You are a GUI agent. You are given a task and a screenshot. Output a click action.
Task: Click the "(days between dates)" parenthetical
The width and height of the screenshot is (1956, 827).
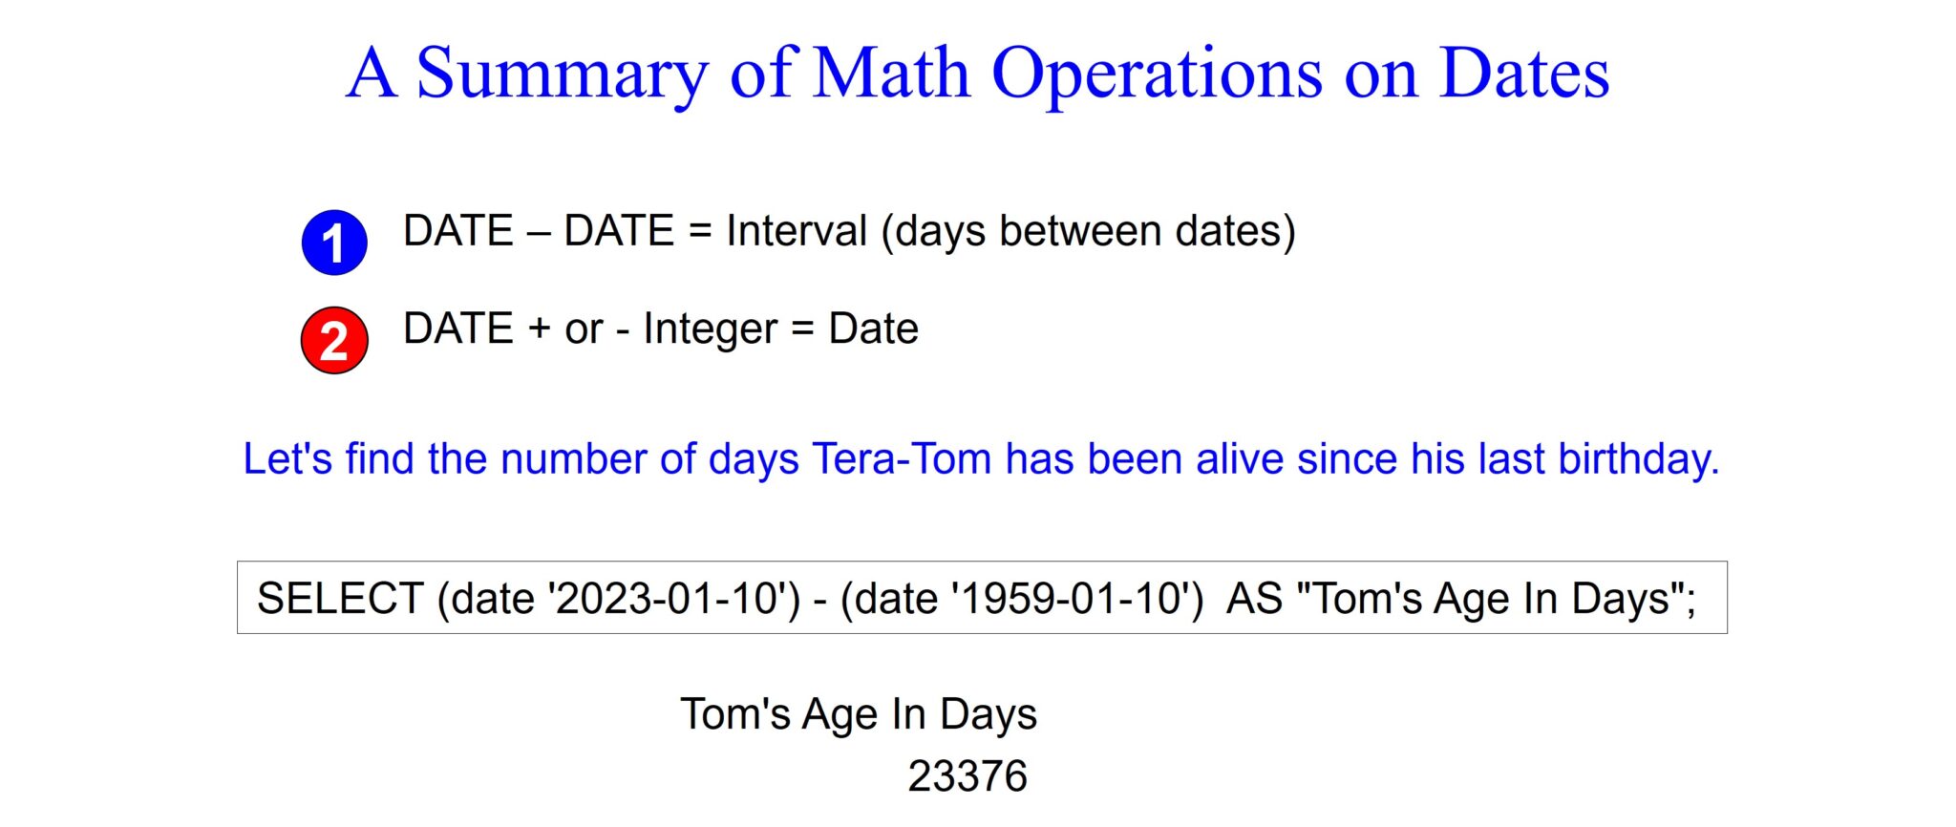click(x=1088, y=231)
